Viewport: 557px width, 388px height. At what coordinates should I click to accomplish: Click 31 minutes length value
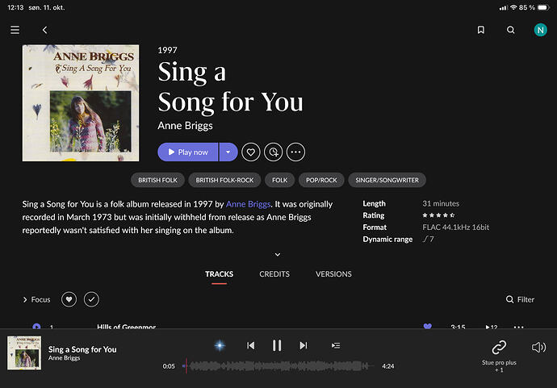(x=441, y=203)
